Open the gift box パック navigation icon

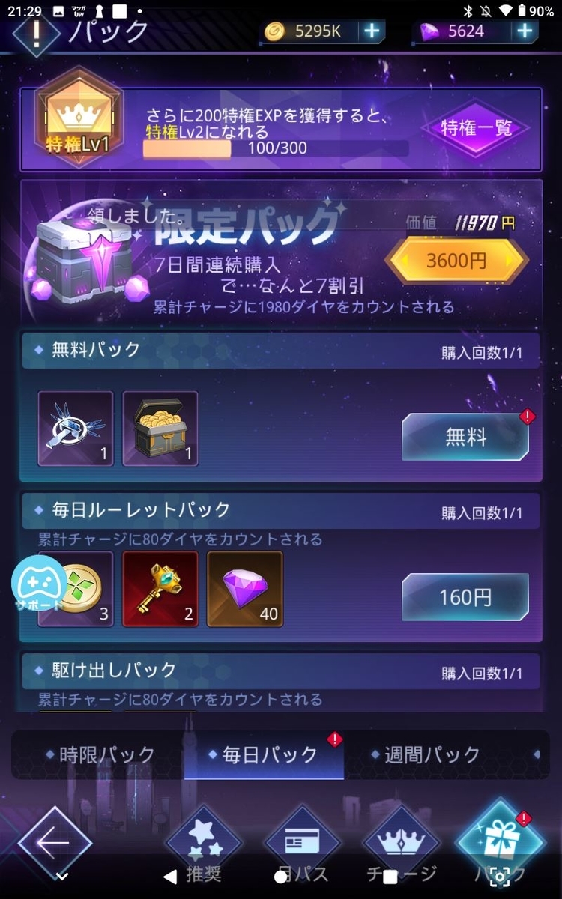(x=501, y=841)
